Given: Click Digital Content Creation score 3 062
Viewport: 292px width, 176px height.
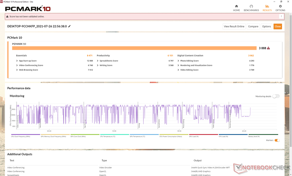Looking at the screenshot, I should 251,56.
